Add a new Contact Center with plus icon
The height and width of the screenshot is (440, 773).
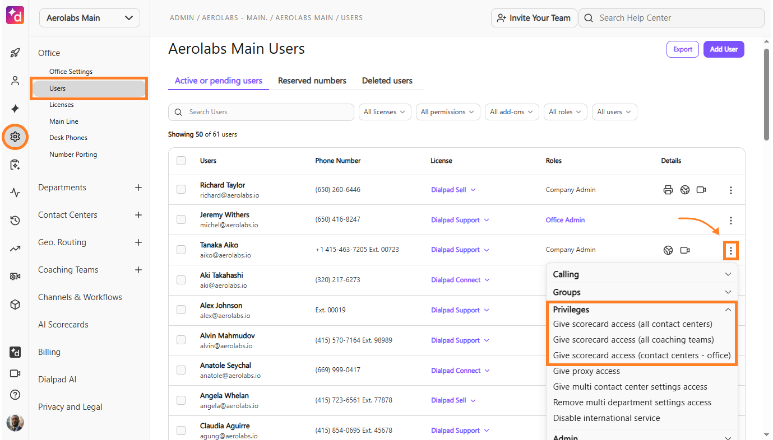click(x=138, y=215)
